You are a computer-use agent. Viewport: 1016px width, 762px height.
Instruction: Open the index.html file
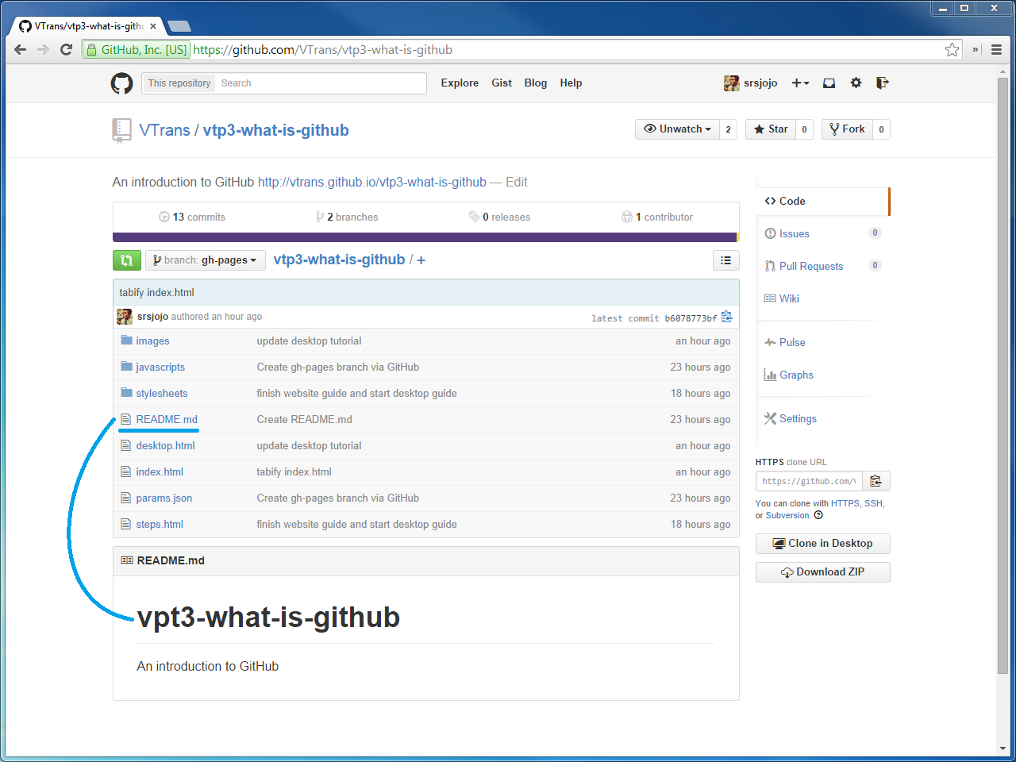[160, 471]
